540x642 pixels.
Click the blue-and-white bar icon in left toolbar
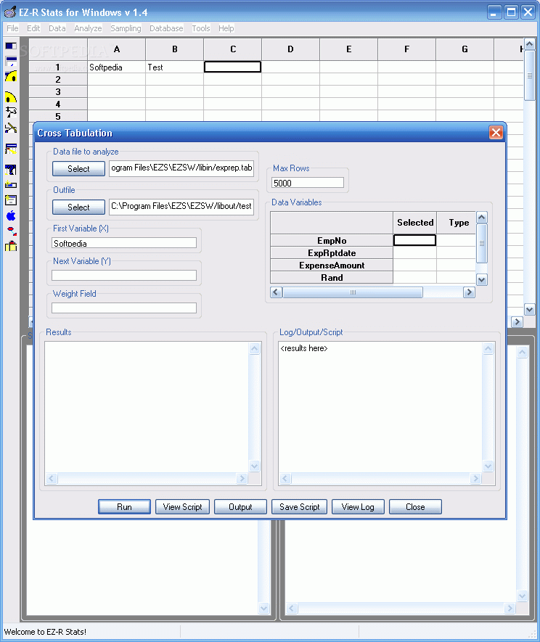11,46
